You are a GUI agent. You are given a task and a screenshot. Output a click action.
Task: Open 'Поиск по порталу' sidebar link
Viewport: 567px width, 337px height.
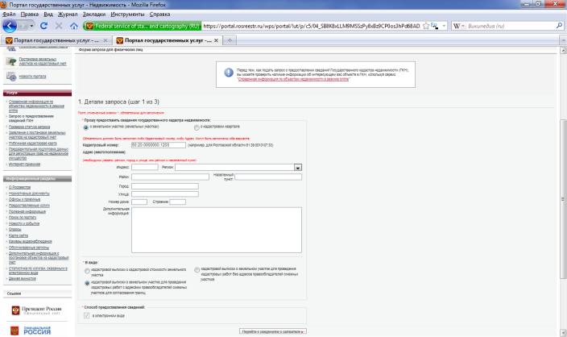click(23, 218)
